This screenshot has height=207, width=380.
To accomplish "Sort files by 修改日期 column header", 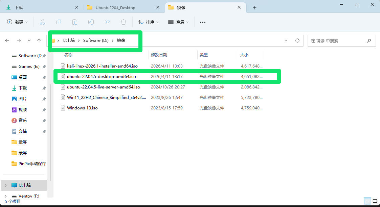I will pos(159,55).
